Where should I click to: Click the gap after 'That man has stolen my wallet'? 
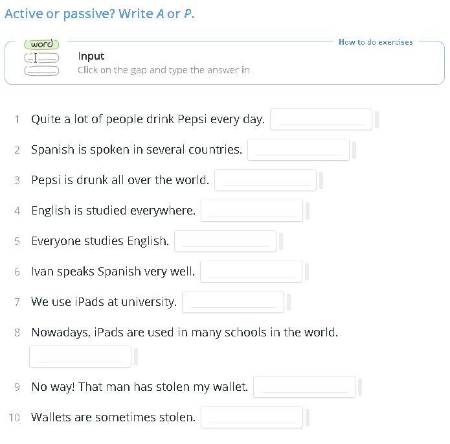[304, 387]
